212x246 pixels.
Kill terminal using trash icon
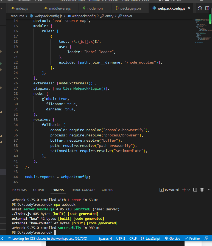[x=202, y=190]
